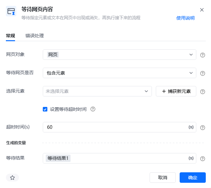The height and width of the screenshot is (188, 211).
Task: Show help for 超时时间(s) field
Action: point(203,128)
